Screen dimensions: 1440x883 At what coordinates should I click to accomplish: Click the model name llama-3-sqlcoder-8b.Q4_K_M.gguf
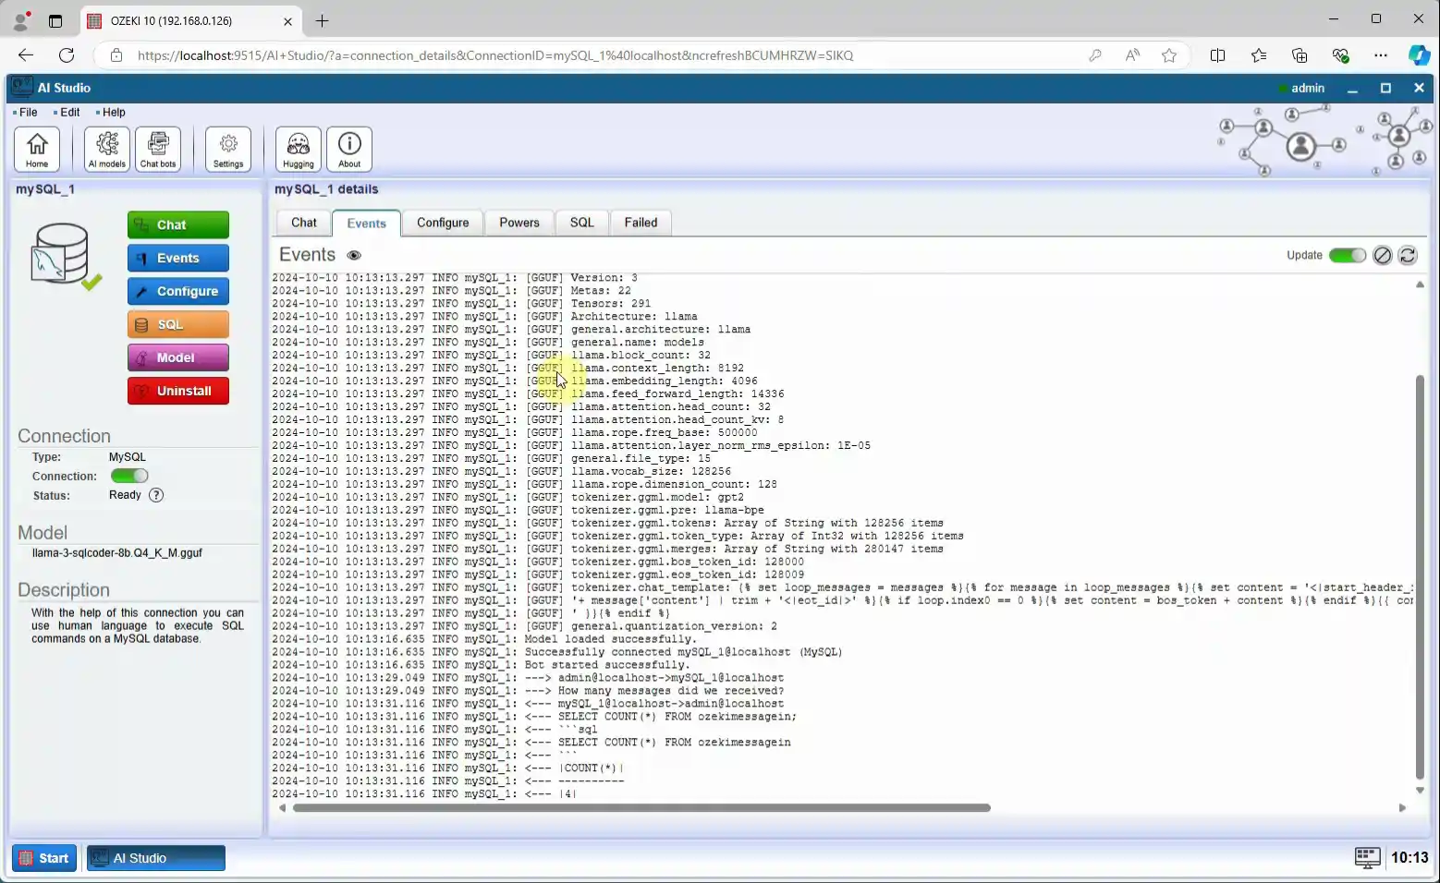pos(117,553)
